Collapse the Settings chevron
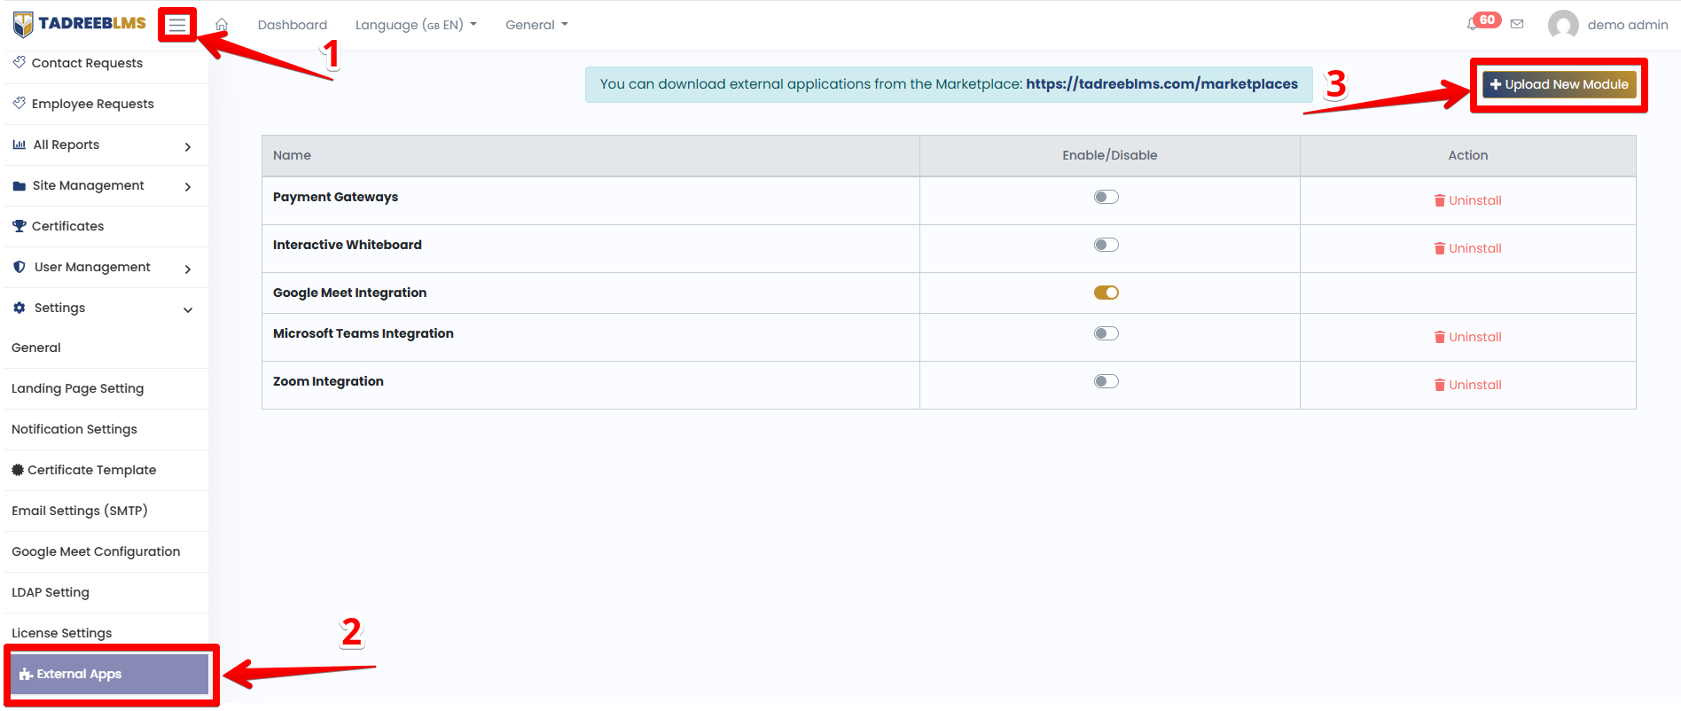Viewport: 1681px width, 711px height. pos(188,309)
